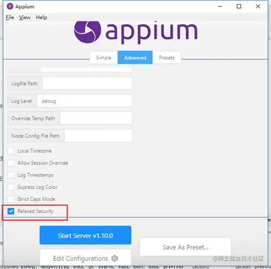Uncheck the Relaxed Security checkbox
Viewport: 271px width, 269px height.
[x=11, y=211]
